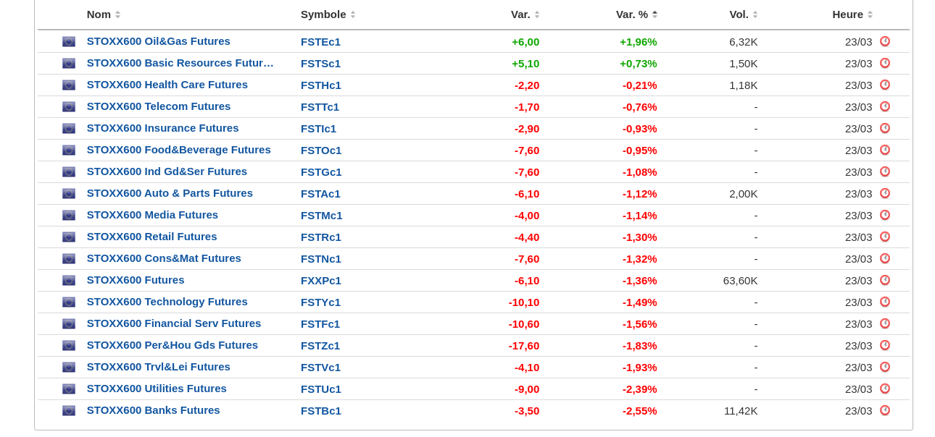Viewport: 935px width, 437px height.
Task: Click the flag icon beside STOXX600 Technology Futures
Action: click(x=69, y=302)
